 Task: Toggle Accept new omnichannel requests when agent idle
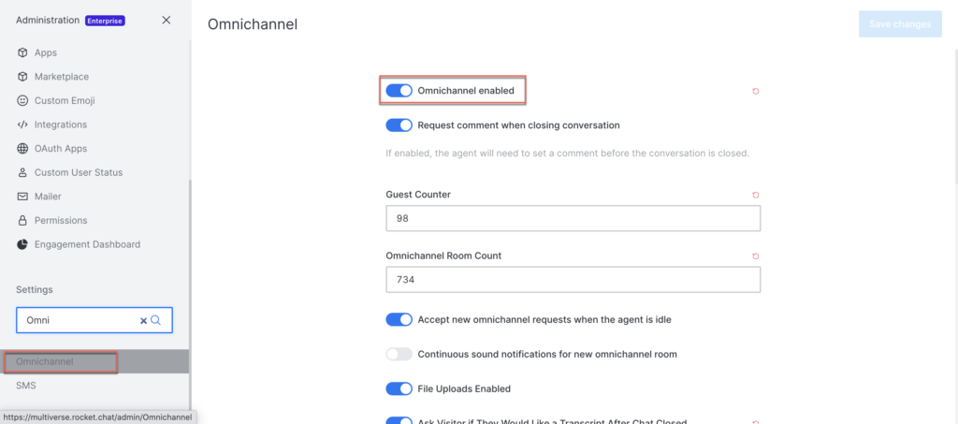coord(399,319)
